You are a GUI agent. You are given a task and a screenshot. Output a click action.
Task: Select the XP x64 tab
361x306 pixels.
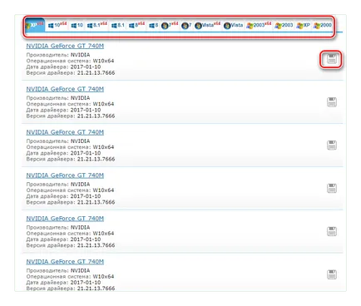click(35, 25)
